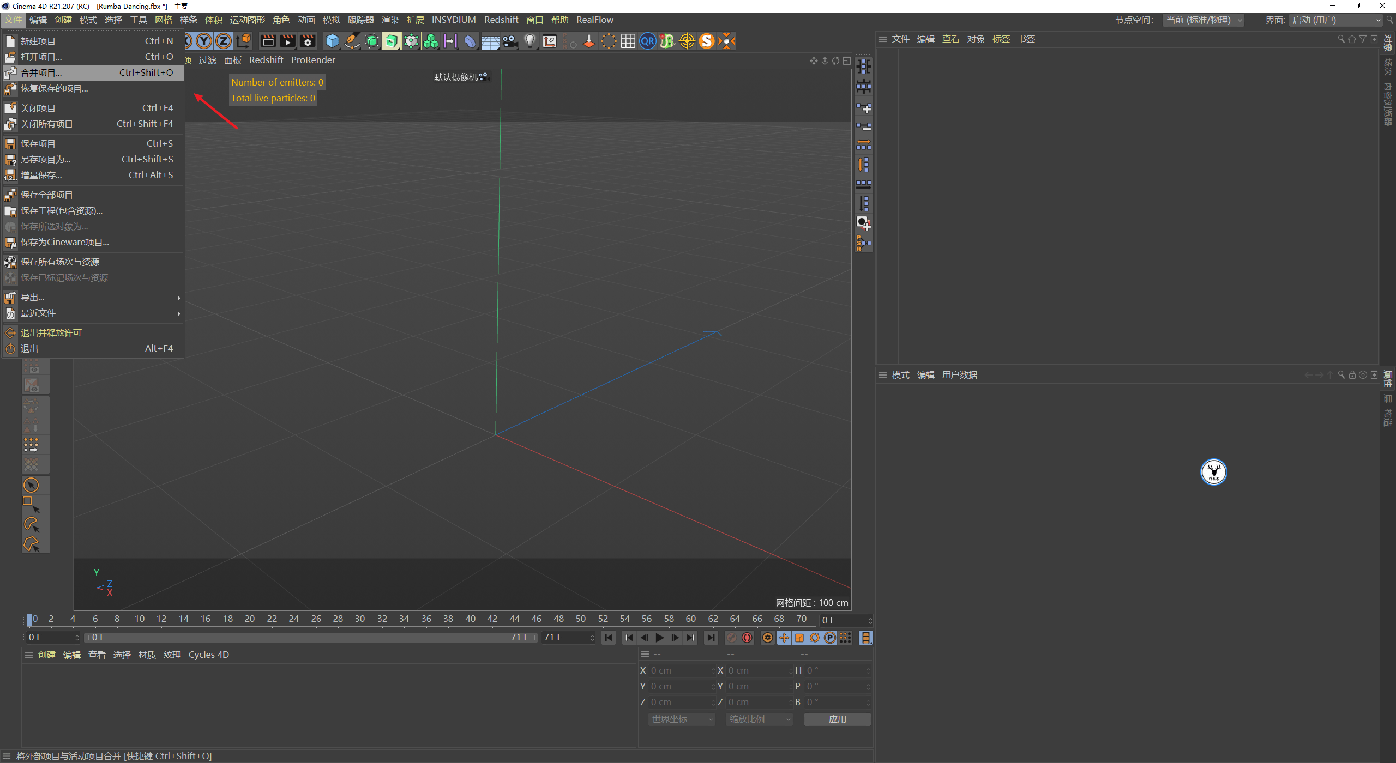Open the 世界坐标 coordinate system dropdown

pyautogui.click(x=681, y=719)
